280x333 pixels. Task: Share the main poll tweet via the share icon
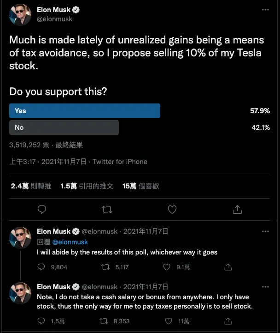[x=238, y=210]
